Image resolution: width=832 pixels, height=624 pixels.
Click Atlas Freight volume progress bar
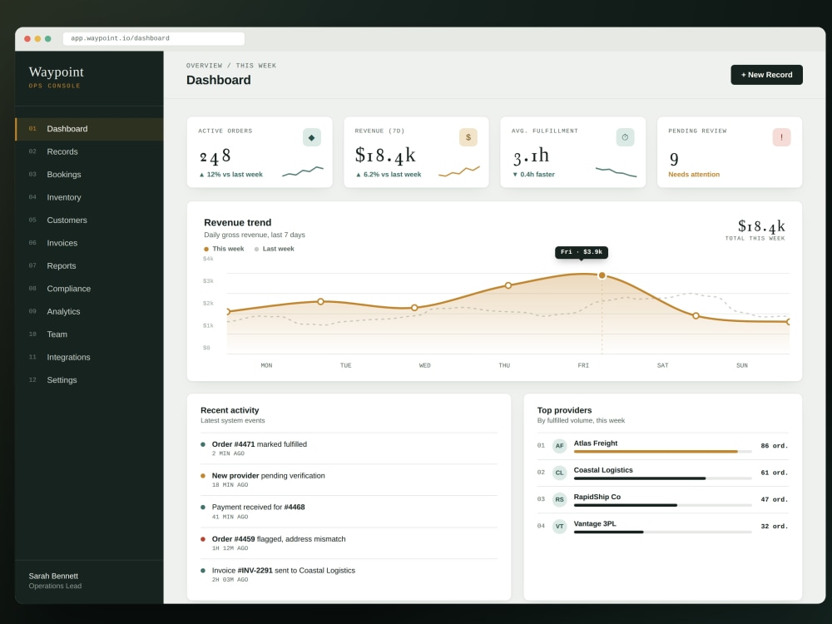coord(663,452)
